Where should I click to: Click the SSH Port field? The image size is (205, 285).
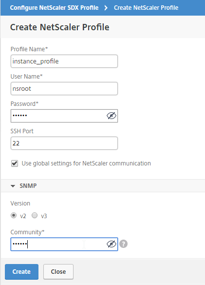click(64, 143)
